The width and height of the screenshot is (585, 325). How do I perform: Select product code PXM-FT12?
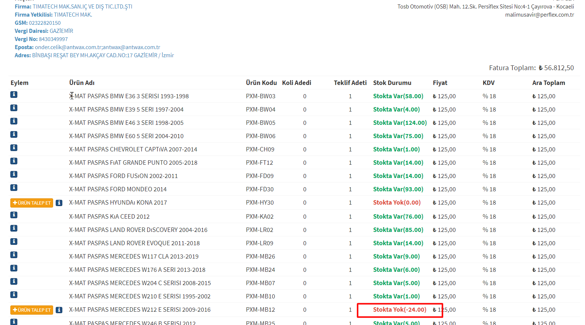pyautogui.click(x=259, y=162)
